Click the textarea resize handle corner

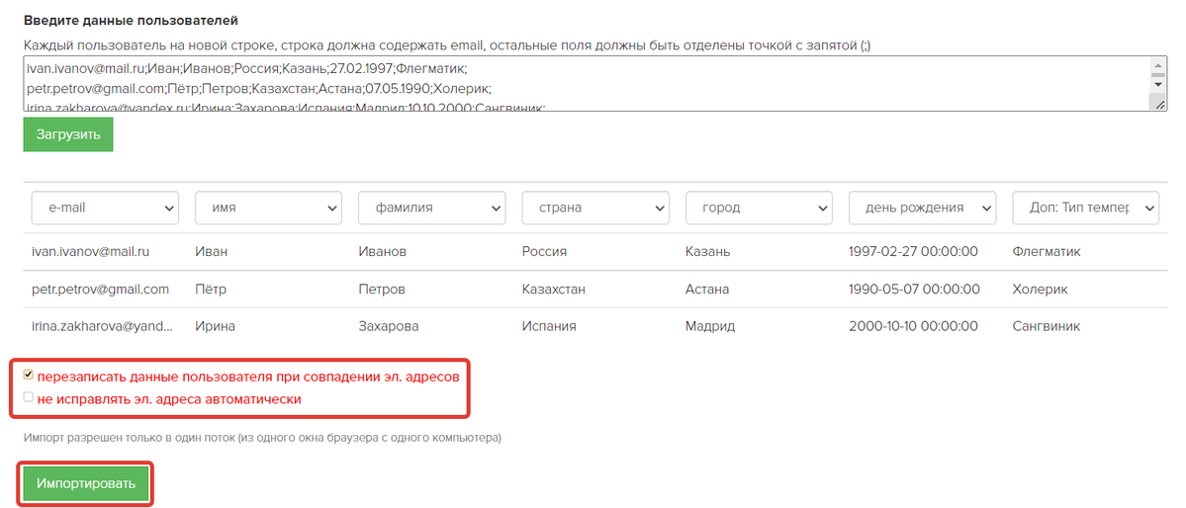(x=1160, y=105)
